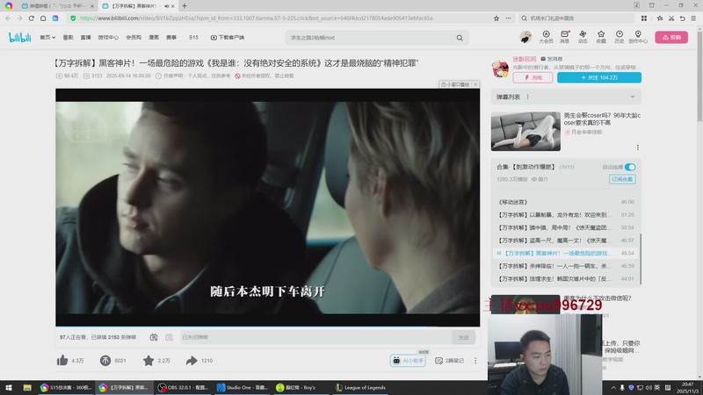Switch to League of Legends in taskbar
Screen dimensions: 703x395
coord(360,387)
